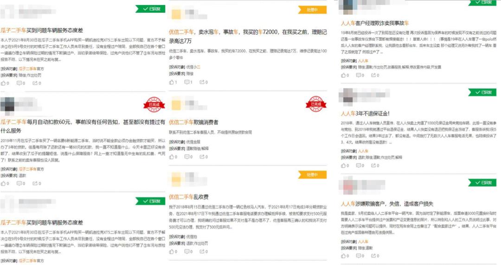Like the 优信二手车欺骗消费者 complaint

[173, 157]
